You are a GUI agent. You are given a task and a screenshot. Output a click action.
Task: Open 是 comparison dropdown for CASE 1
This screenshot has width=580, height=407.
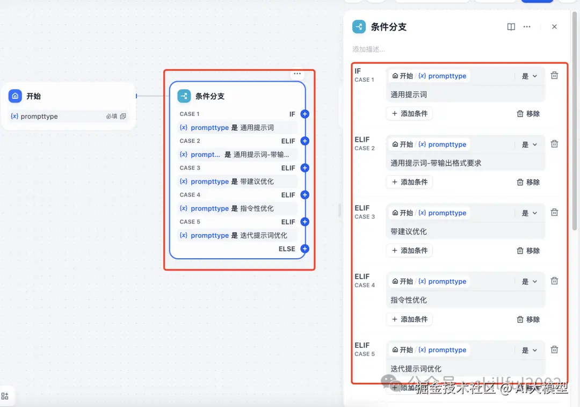(x=528, y=76)
